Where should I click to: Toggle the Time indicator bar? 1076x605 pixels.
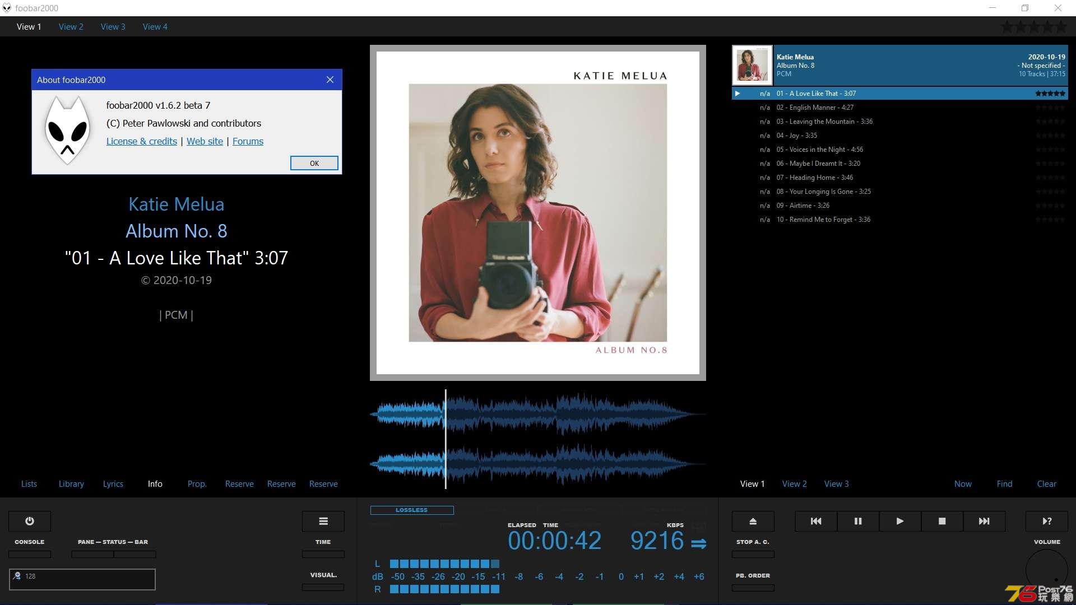[323, 554]
